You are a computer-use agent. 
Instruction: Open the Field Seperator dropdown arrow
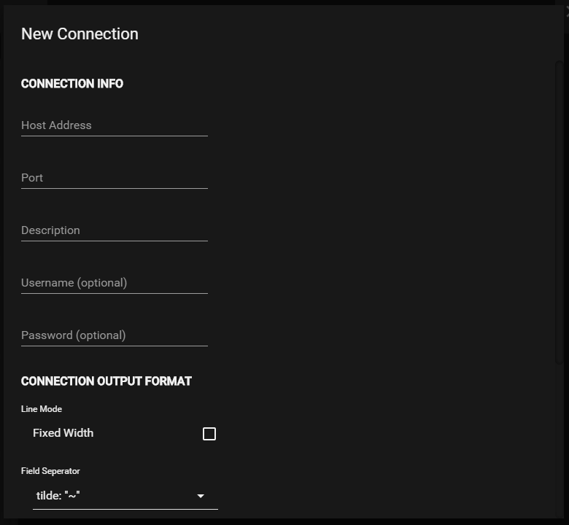click(201, 496)
